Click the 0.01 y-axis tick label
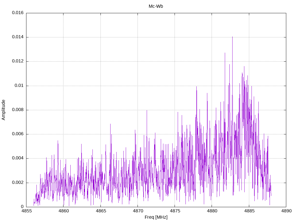 tap(19, 86)
